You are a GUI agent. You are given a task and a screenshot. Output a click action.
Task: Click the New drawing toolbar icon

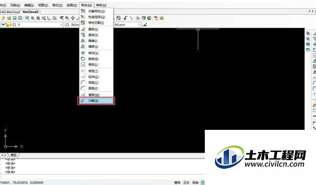[x=3, y=18]
